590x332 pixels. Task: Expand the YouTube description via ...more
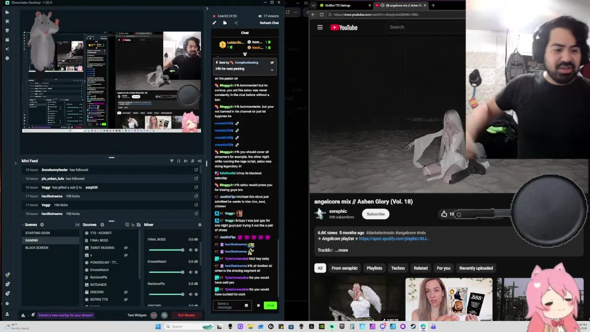(x=342, y=250)
